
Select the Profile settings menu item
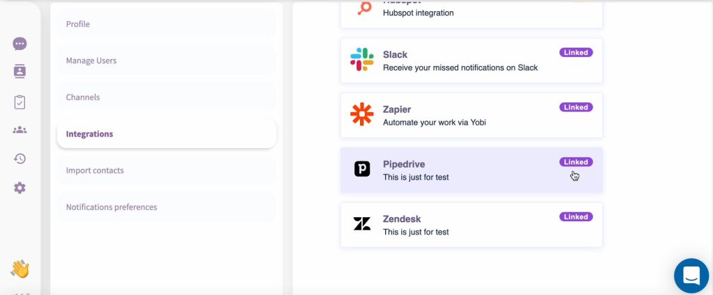click(x=167, y=24)
